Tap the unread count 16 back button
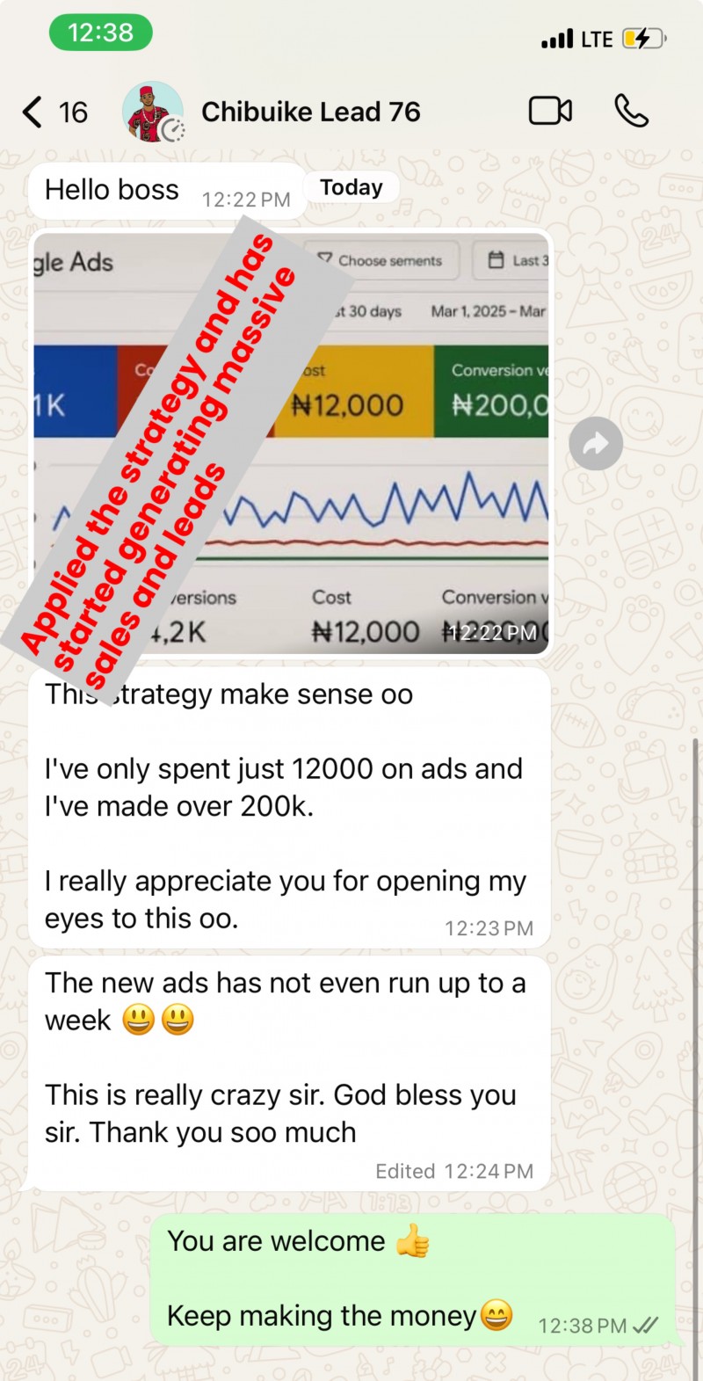Viewport: 703px width, 1381px height. pyautogui.click(x=73, y=113)
